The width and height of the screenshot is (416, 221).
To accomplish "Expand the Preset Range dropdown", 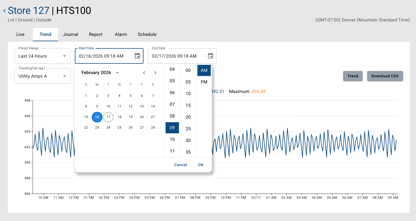I will pyautogui.click(x=42, y=56).
